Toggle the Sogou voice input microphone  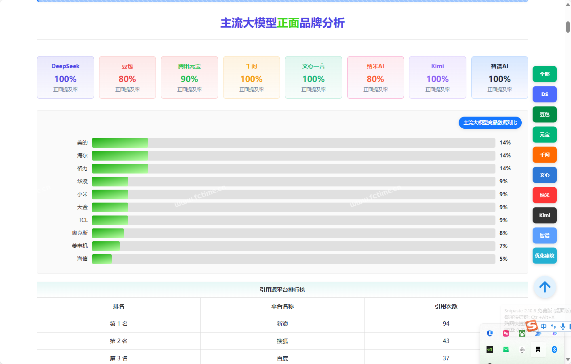click(563, 326)
